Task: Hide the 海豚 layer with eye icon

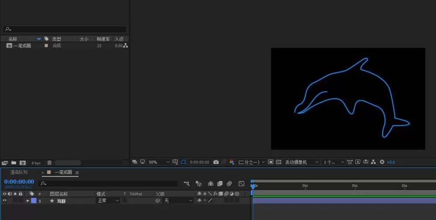Action: 4,200
